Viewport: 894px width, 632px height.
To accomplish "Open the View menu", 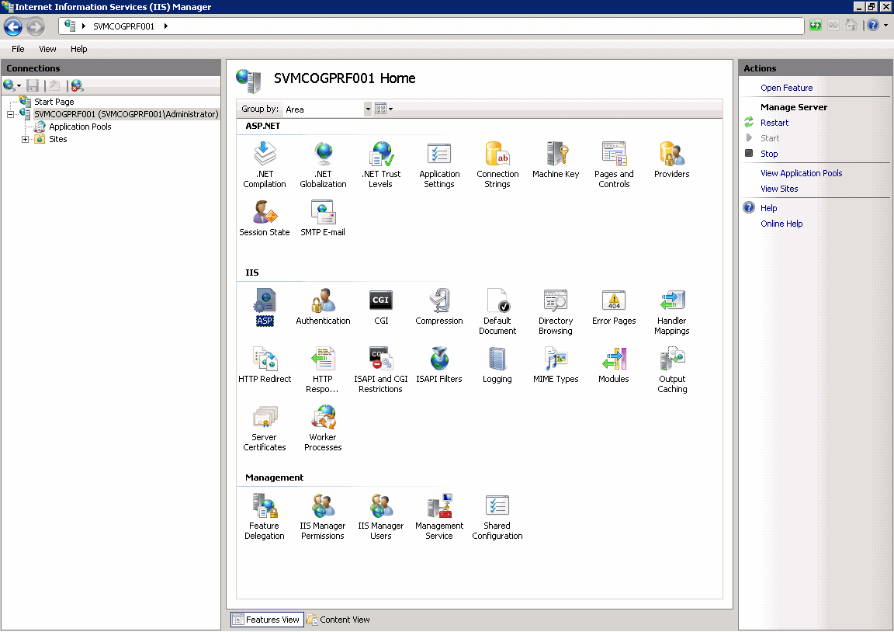I will (47, 49).
